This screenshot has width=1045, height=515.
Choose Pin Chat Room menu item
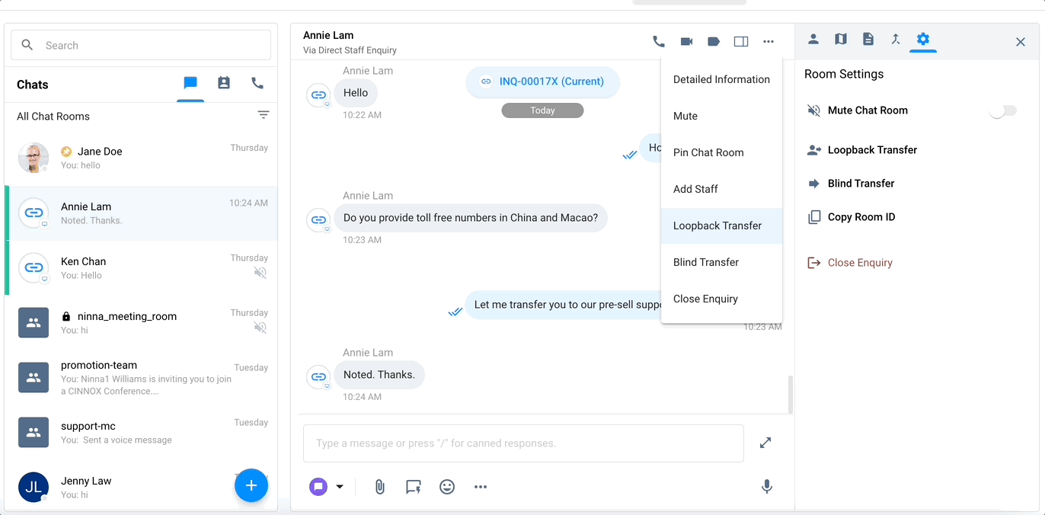[x=708, y=152]
